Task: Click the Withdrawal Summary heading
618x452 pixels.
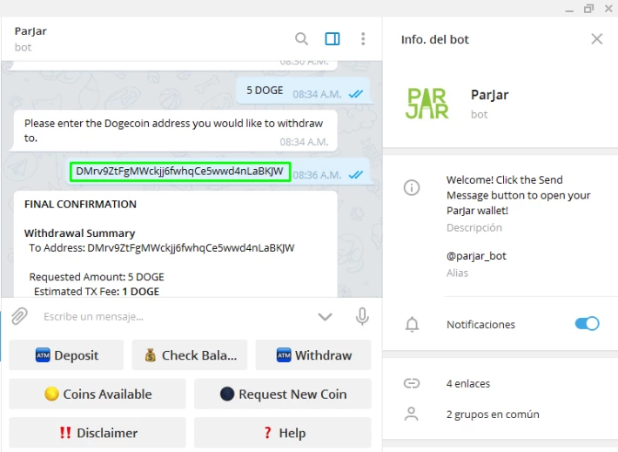Action: 79,233
